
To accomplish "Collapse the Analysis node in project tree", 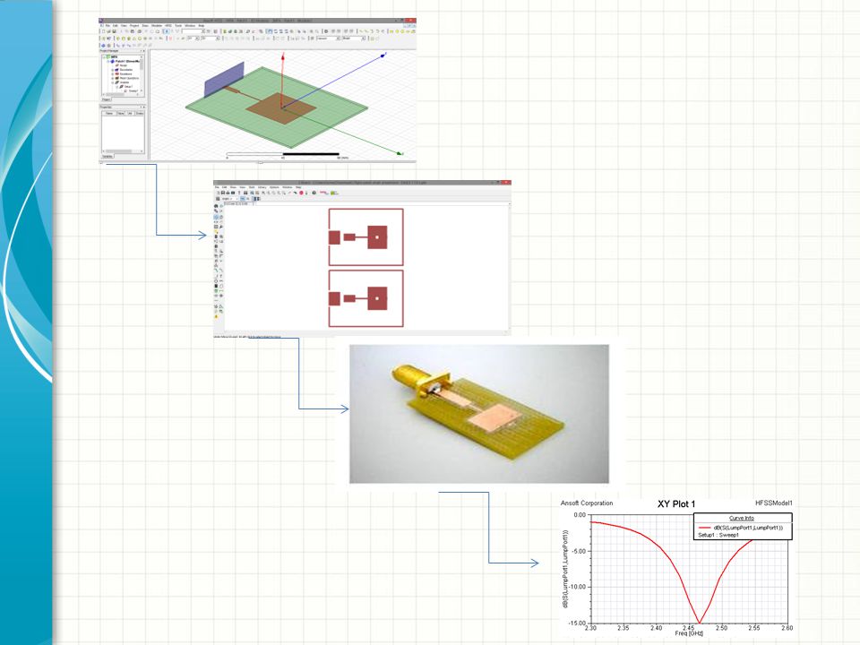I will click(113, 82).
